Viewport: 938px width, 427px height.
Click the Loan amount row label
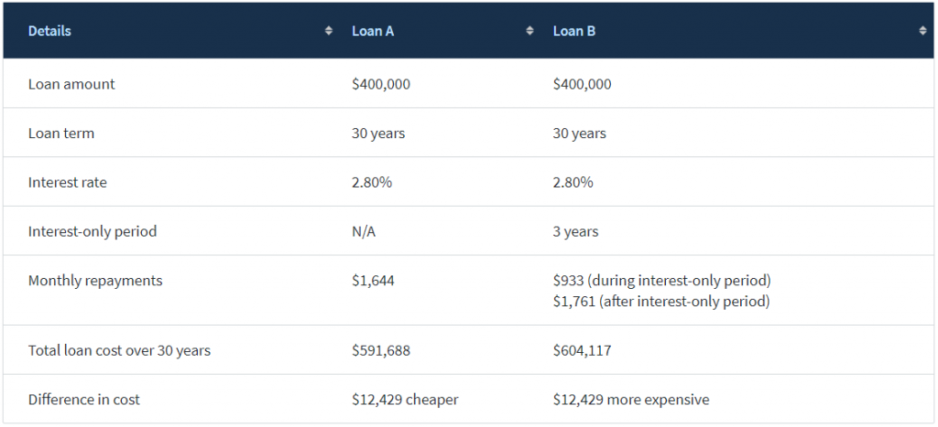tap(71, 84)
